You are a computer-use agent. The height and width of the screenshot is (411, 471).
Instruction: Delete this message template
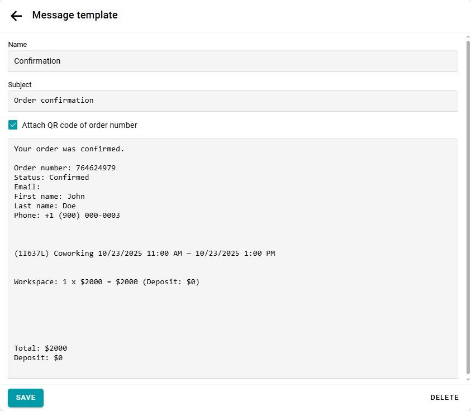click(444, 398)
